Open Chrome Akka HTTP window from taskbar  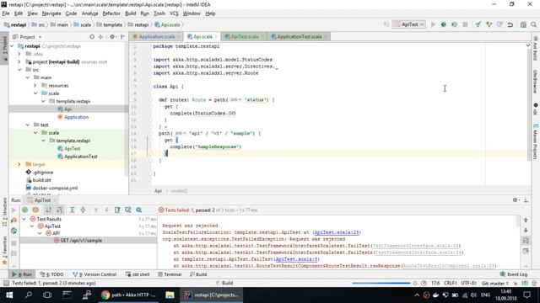(129, 295)
